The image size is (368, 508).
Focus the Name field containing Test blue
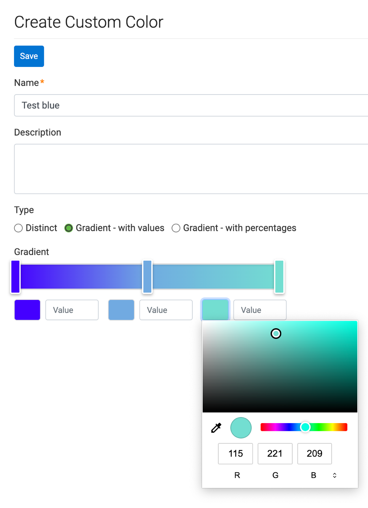(x=191, y=105)
